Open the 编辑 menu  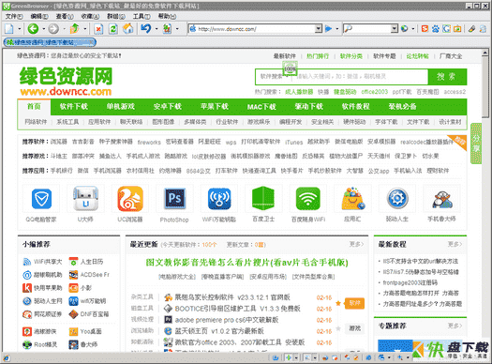[39, 16]
